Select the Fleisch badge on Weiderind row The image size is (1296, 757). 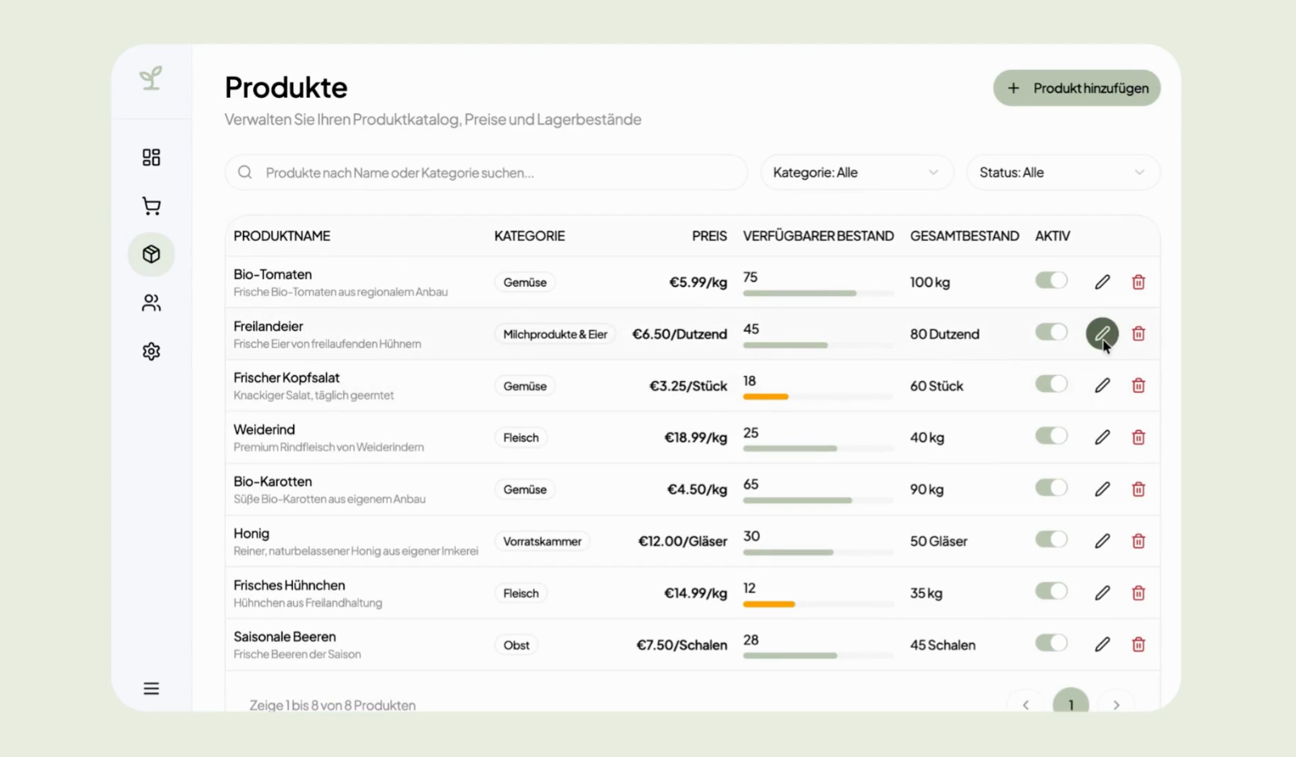click(521, 438)
